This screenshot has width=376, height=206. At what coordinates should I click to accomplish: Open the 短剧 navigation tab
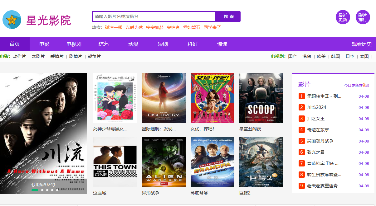(x=163, y=44)
